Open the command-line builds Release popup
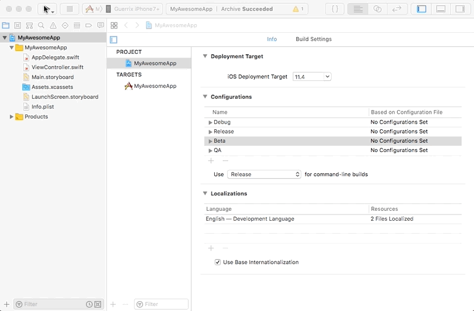474x311 pixels. coord(264,174)
